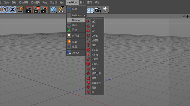
Task: Open the 角色 menu
Action: 45,2
